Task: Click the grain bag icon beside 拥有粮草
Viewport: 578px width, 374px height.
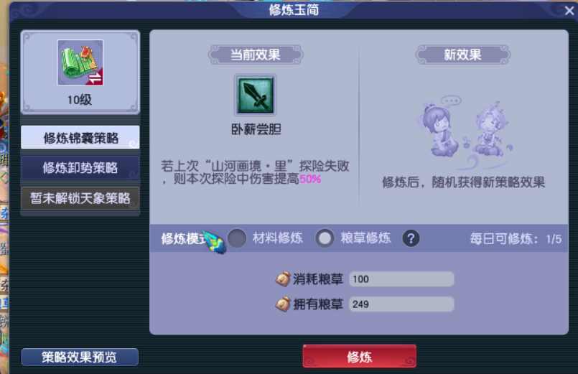Action: point(283,304)
